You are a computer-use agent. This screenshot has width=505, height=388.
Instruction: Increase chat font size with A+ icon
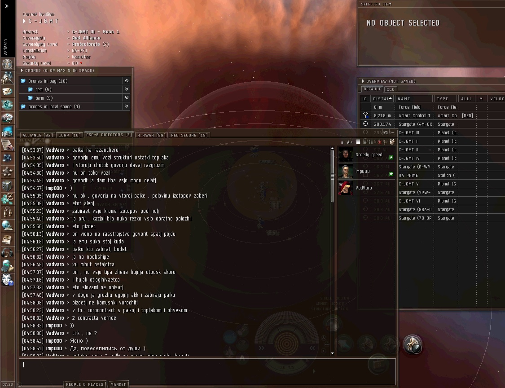click(x=349, y=142)
